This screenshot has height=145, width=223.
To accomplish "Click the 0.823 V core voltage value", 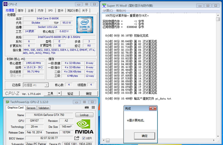I will 64,31.
